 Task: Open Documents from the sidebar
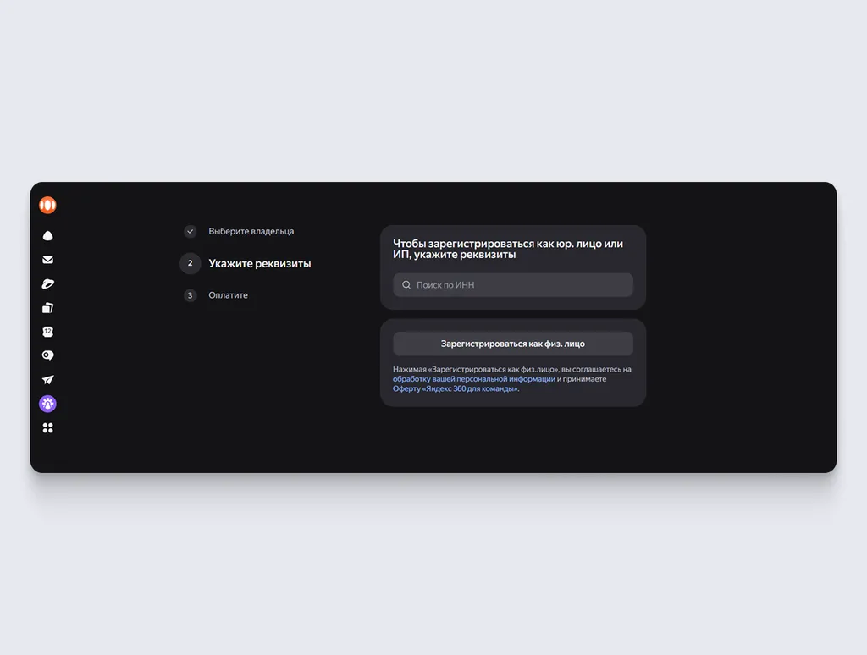click(47, 308)
